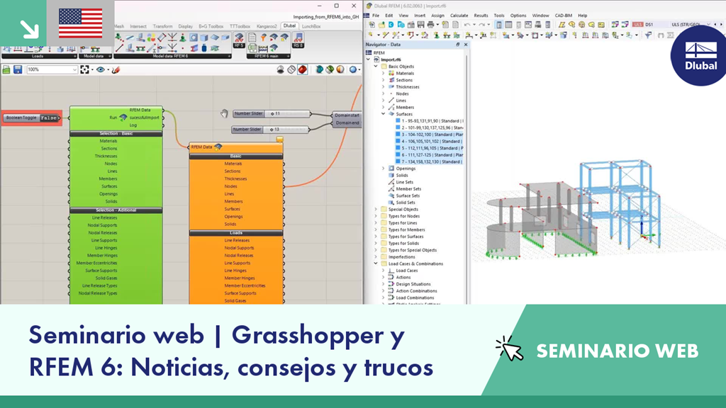The height and width of the screenshot is (408, 726).
Task: Collapse the Surfaces node in Navigator
Action: pos(383,114)
